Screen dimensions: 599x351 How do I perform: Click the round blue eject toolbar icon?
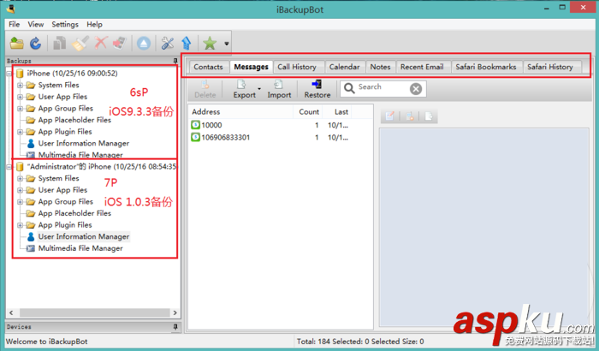click(144, 43)
